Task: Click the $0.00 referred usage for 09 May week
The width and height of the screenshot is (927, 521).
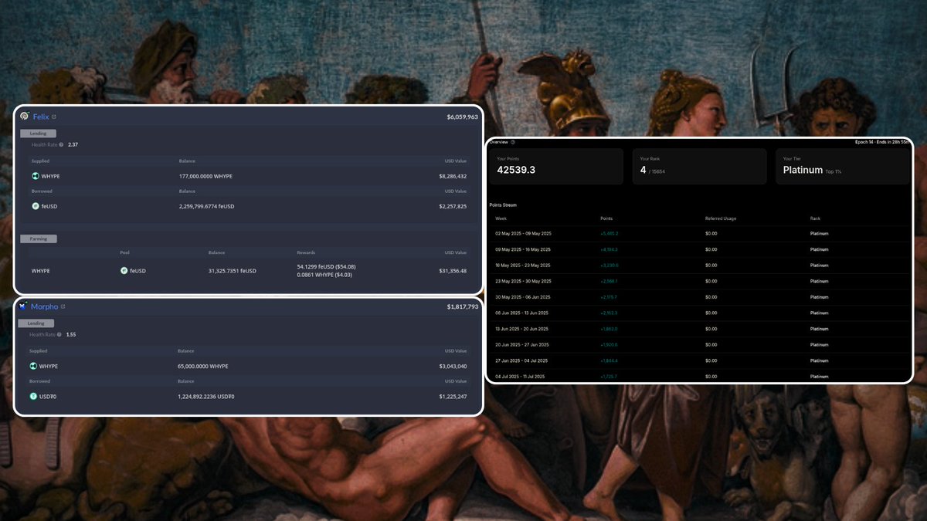Action: point(711,249)
